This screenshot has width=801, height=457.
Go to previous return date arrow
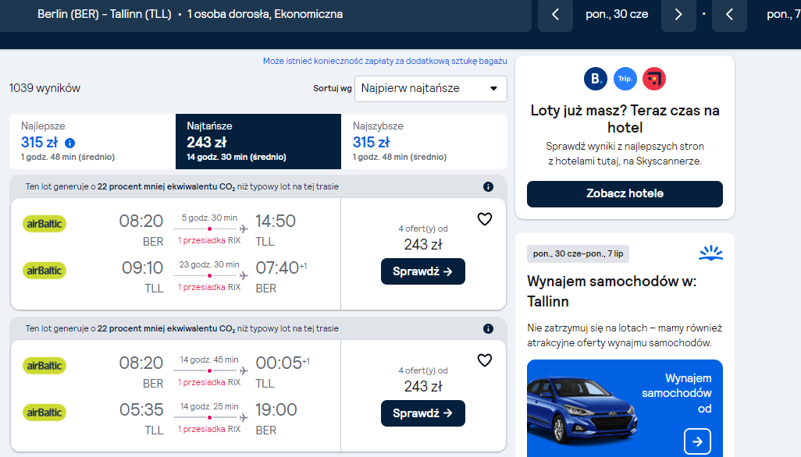click(x=729, y=15)
